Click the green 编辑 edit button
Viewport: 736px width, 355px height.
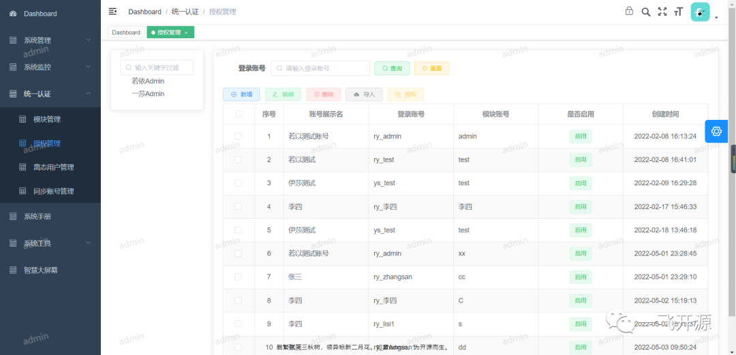[x=283, y=95]
